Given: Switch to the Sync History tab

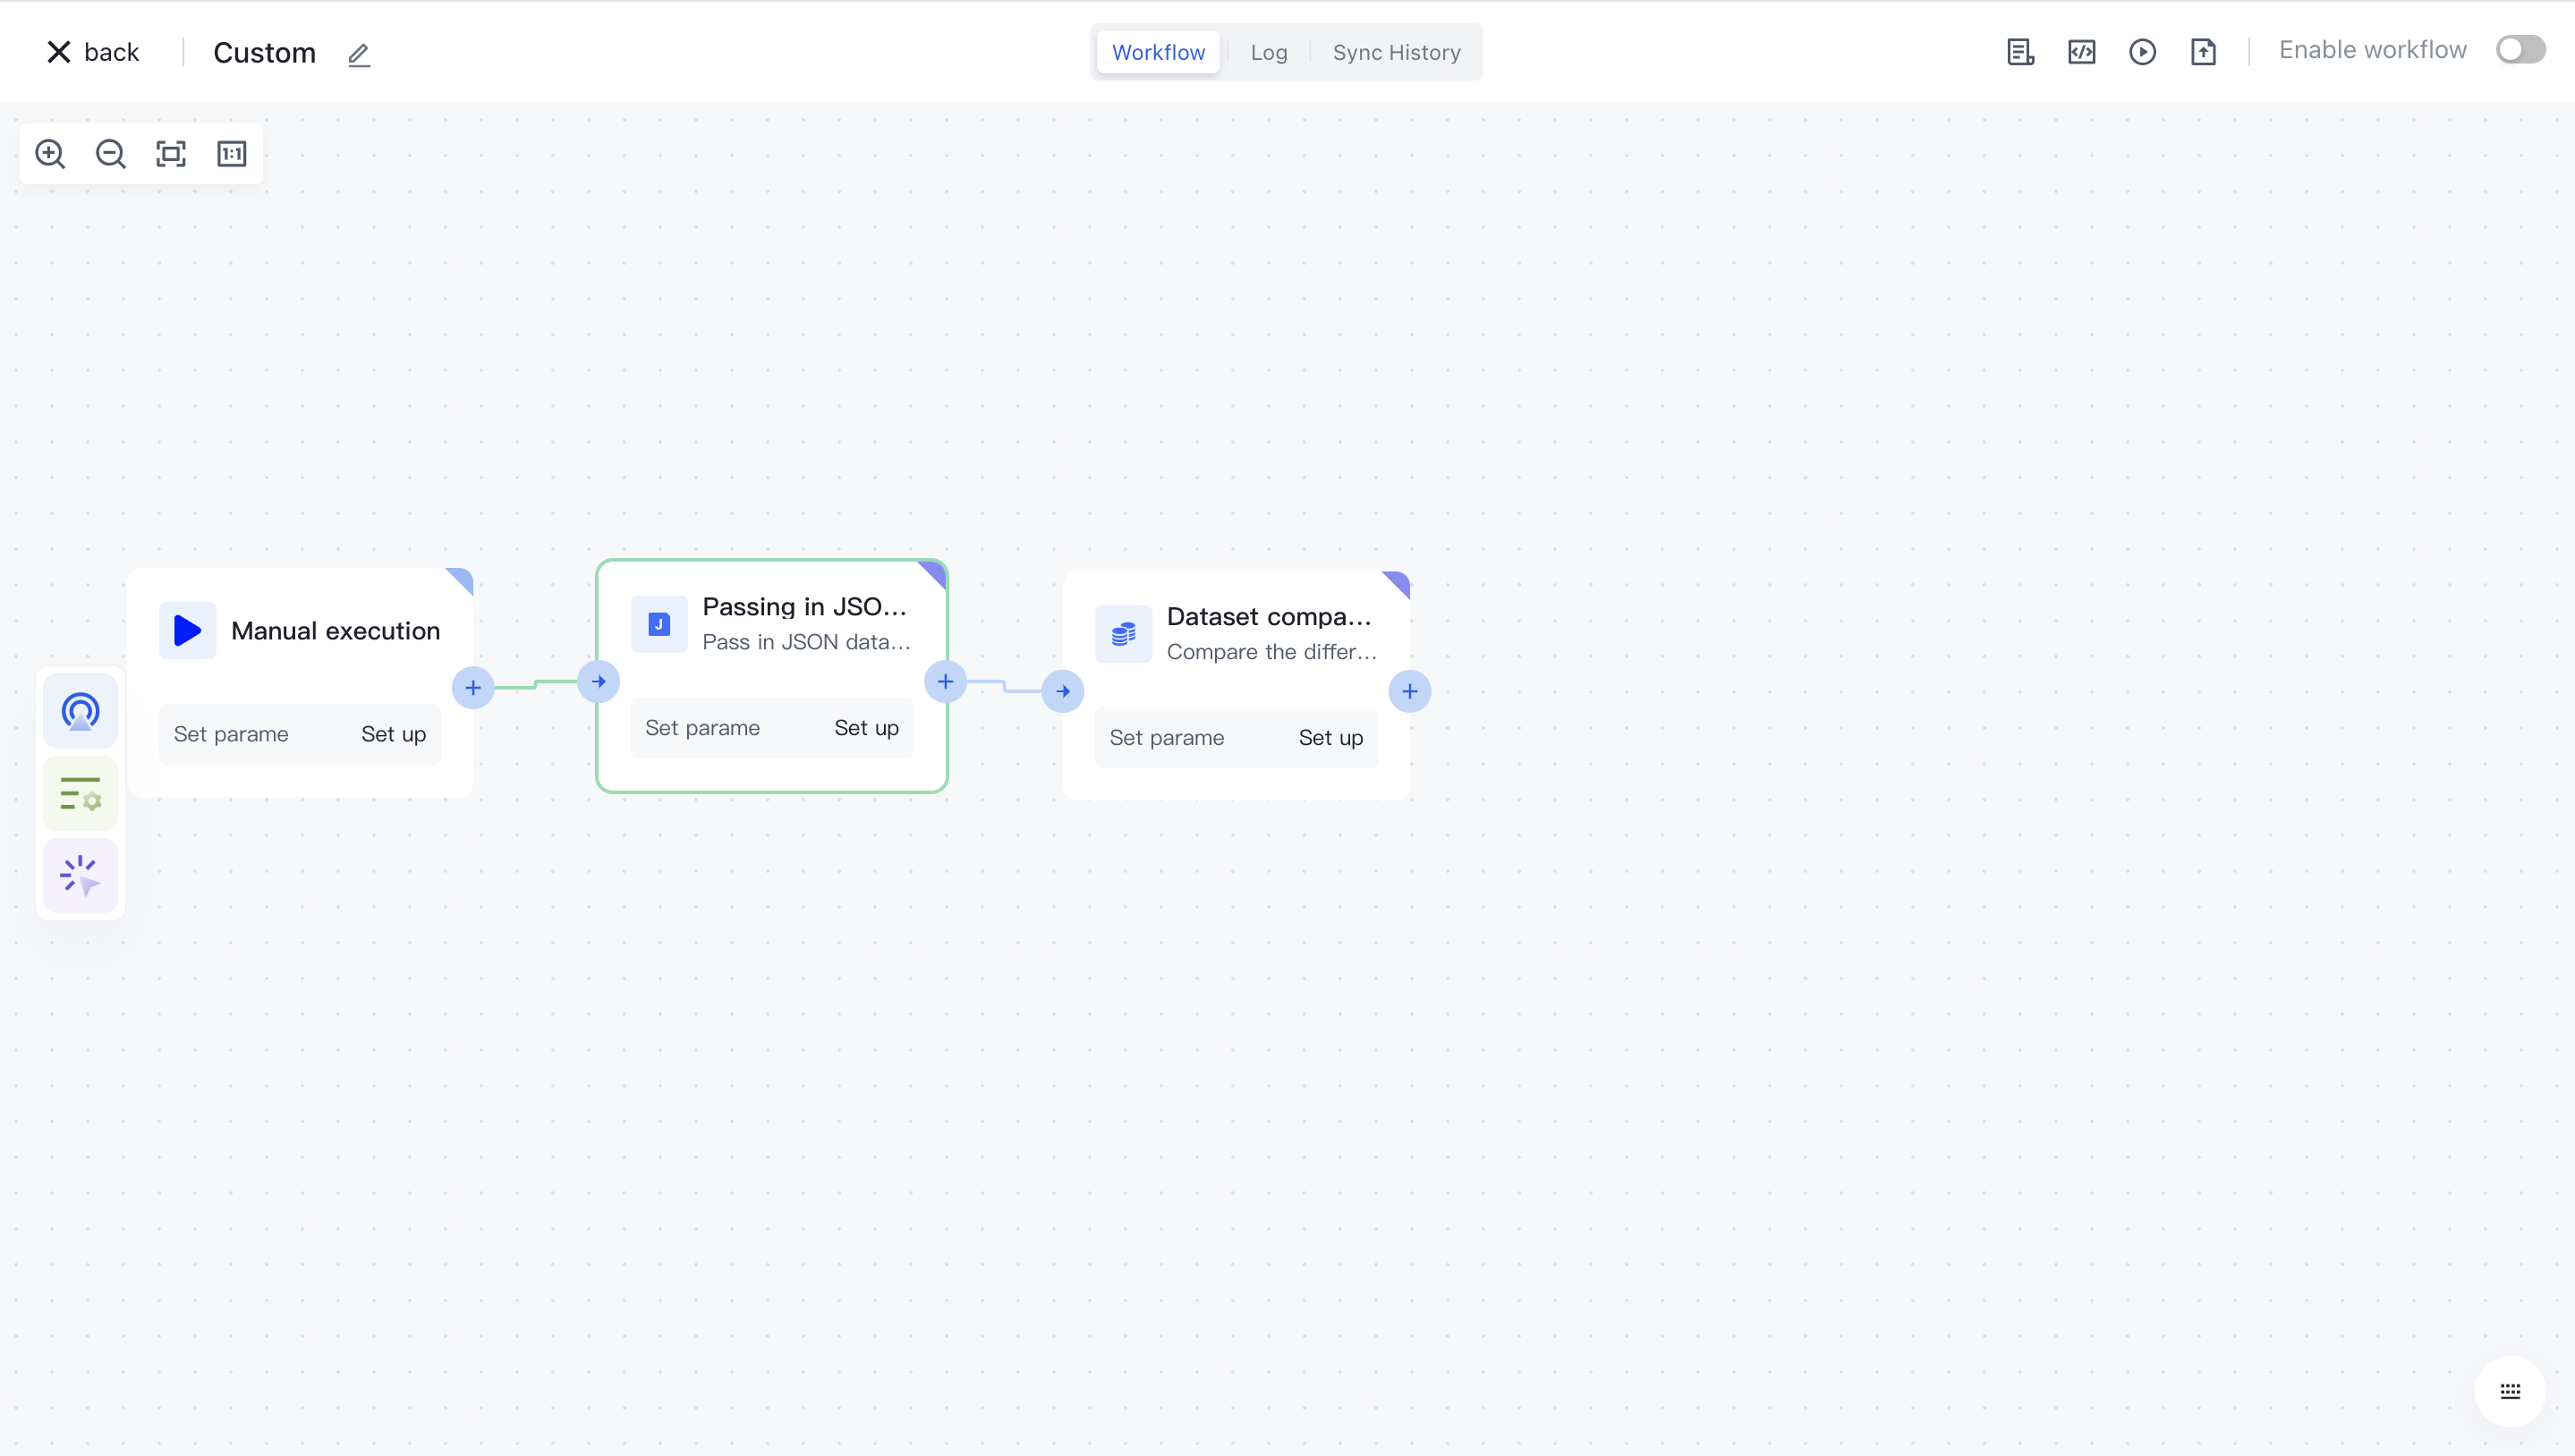Looking at the screenshot, I should (1397, 52).
